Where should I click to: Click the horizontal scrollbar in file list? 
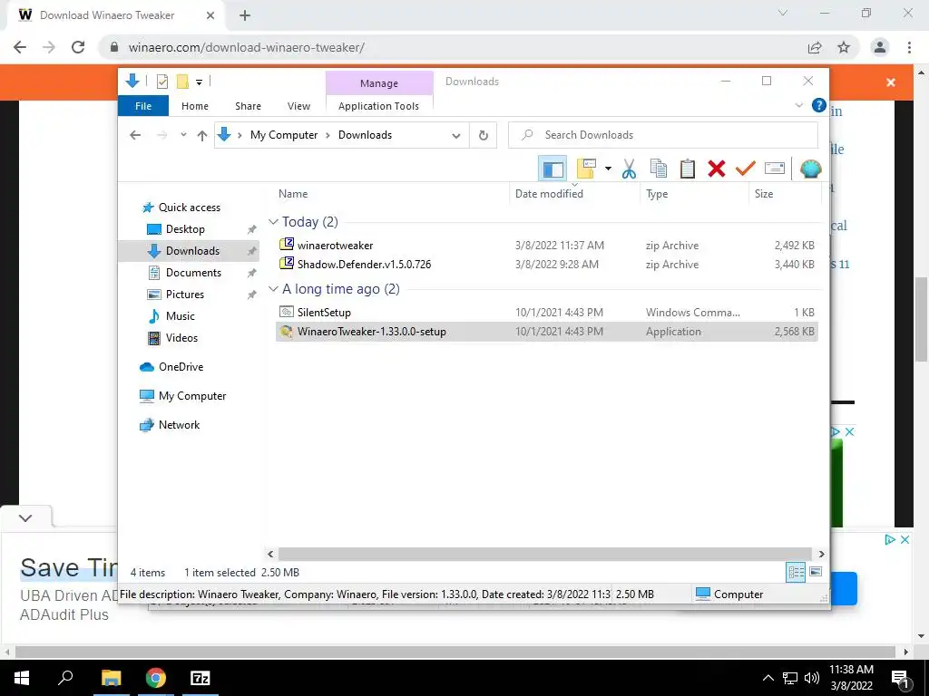coord(544,554)
